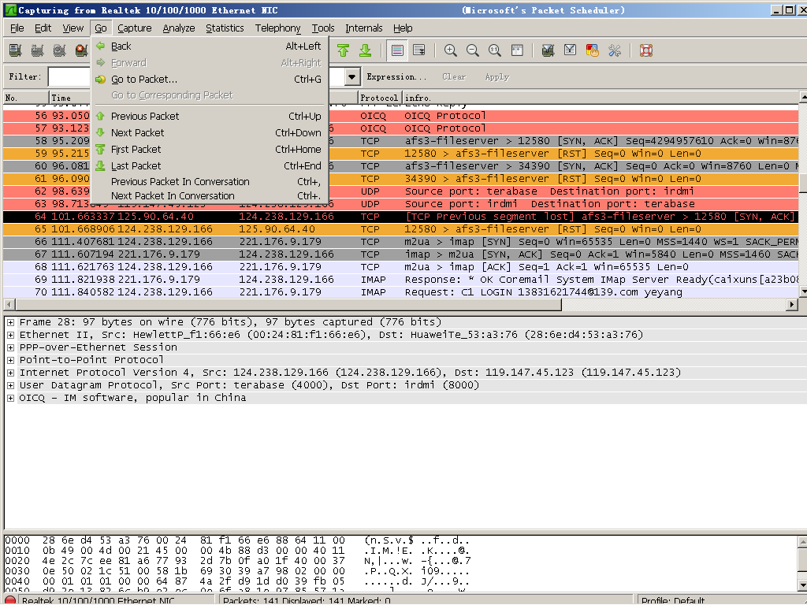The image size is (807, 605).
Task: Open the Edit menu
Action: coord(43,28)
